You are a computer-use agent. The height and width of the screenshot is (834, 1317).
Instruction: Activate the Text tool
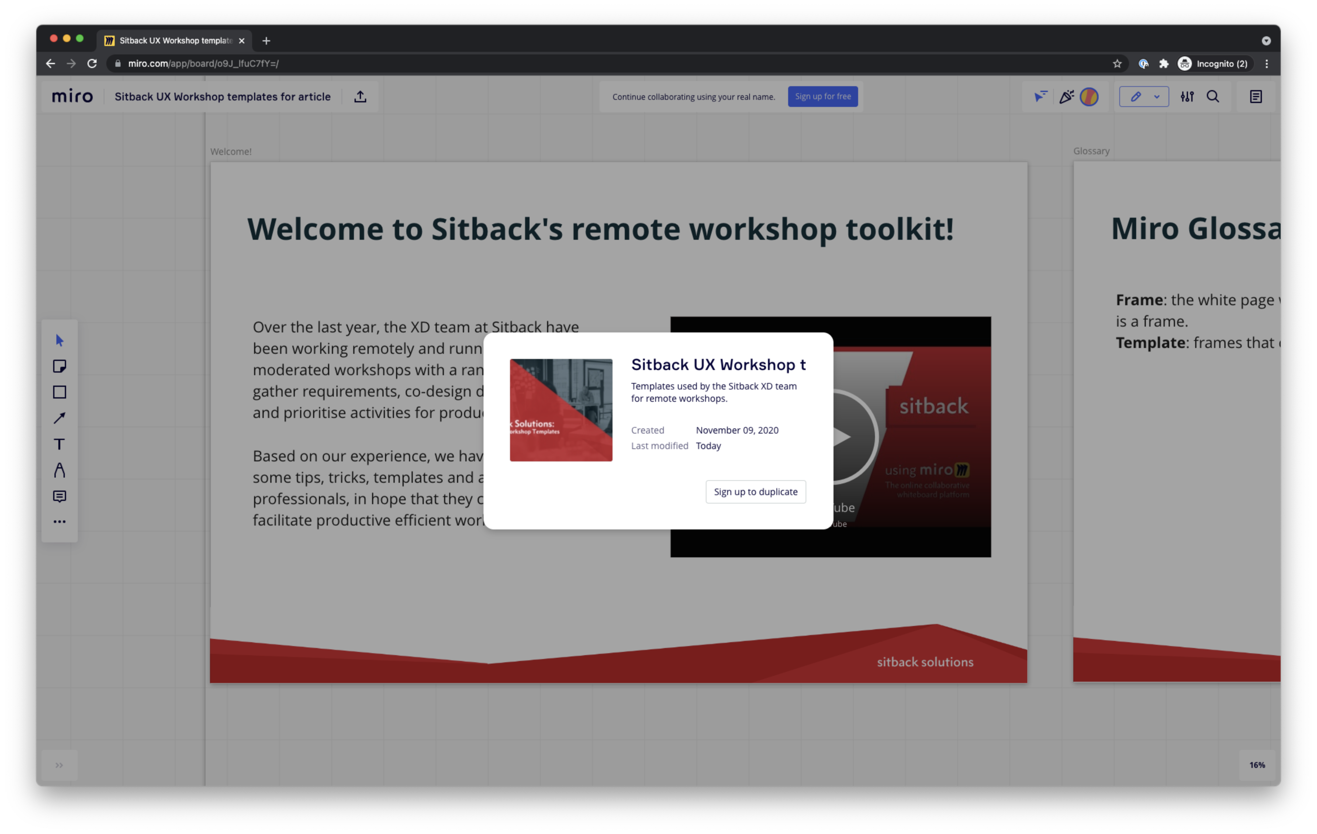60,444
